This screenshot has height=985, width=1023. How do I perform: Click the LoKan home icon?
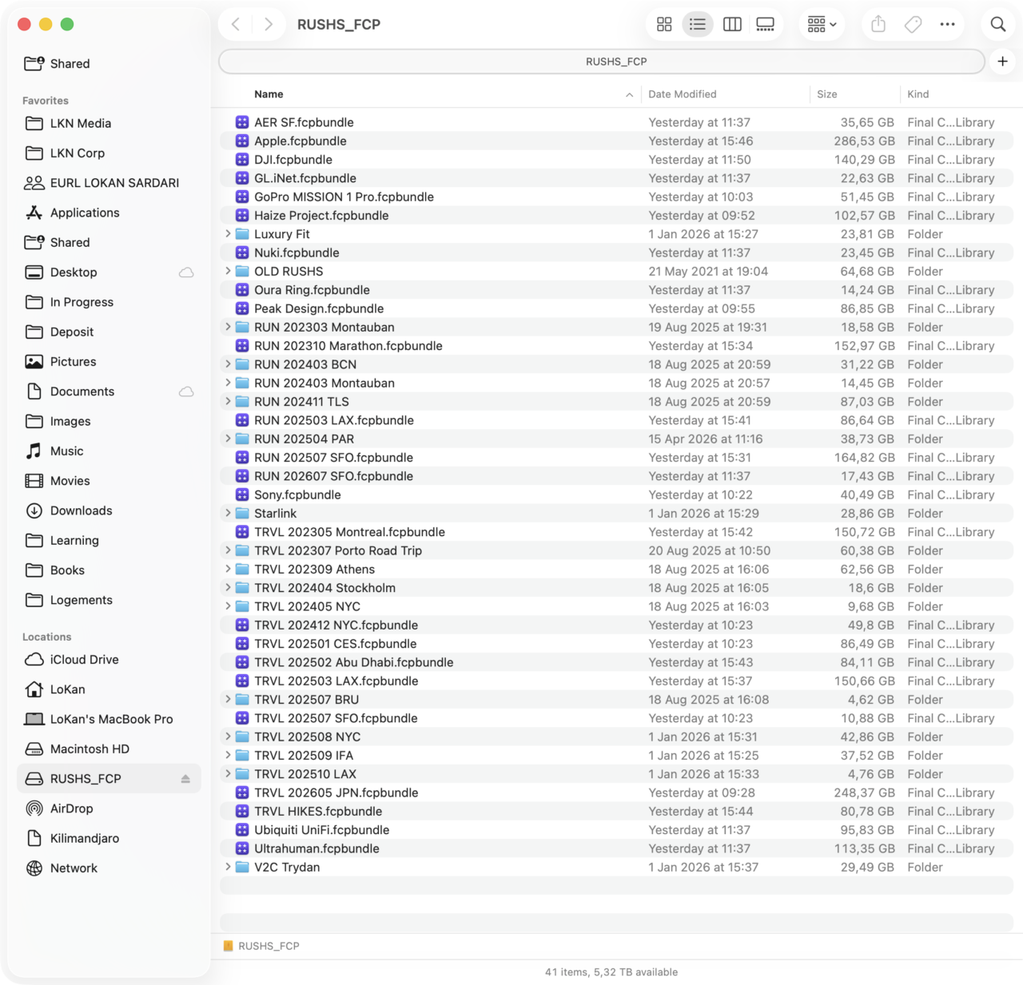pyautogui.click(x=34, y=689)
